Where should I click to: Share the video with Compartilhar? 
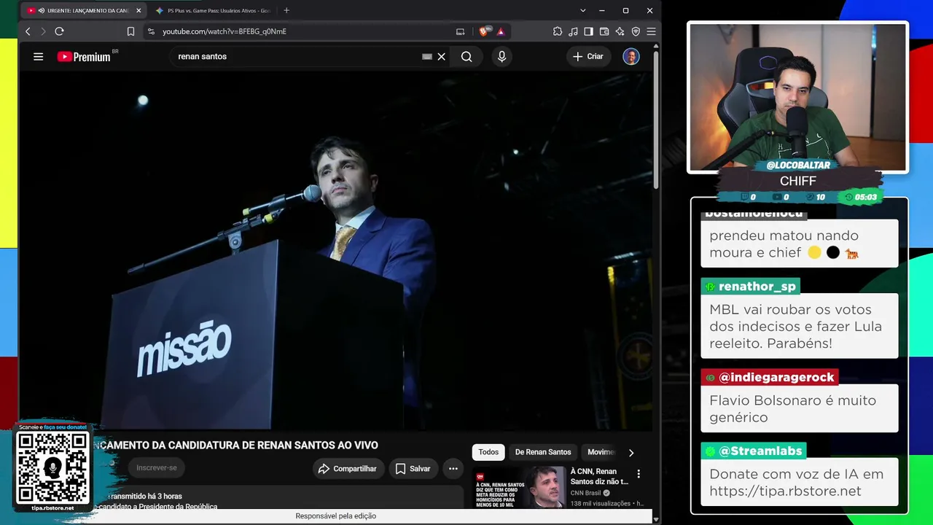point(348,468)
